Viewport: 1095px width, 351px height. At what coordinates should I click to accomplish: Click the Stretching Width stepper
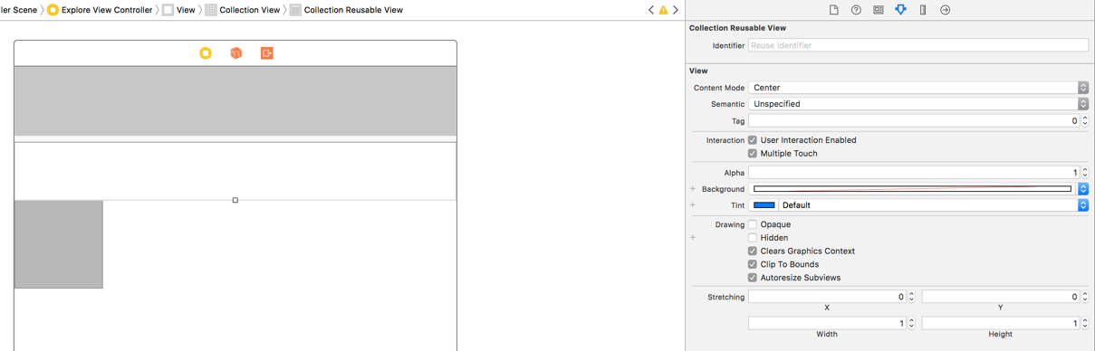click(911, 323)
